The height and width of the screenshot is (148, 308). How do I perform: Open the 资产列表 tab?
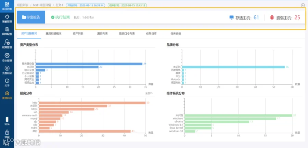(x=78, y=33)
